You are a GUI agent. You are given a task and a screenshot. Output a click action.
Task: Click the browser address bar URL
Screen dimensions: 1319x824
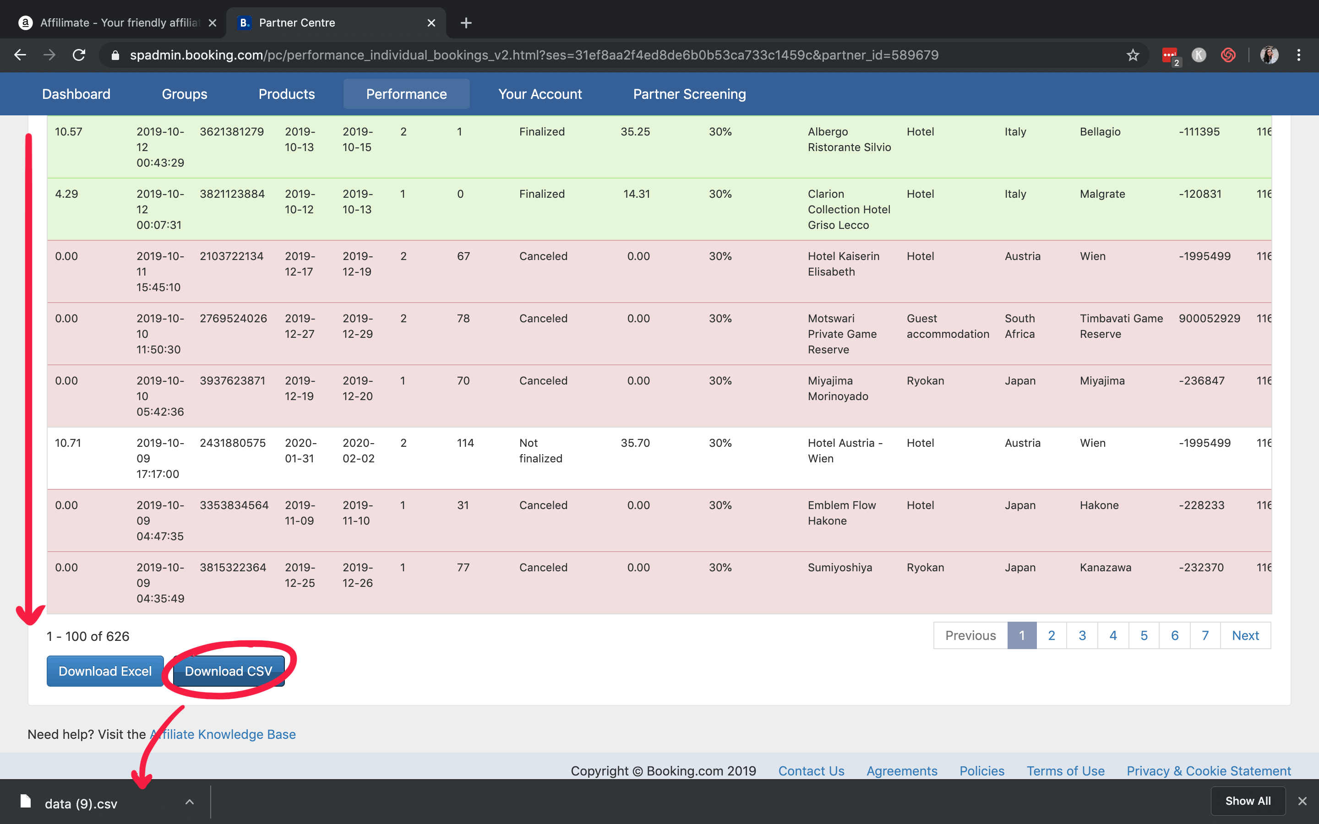click(x=534, y=55)
